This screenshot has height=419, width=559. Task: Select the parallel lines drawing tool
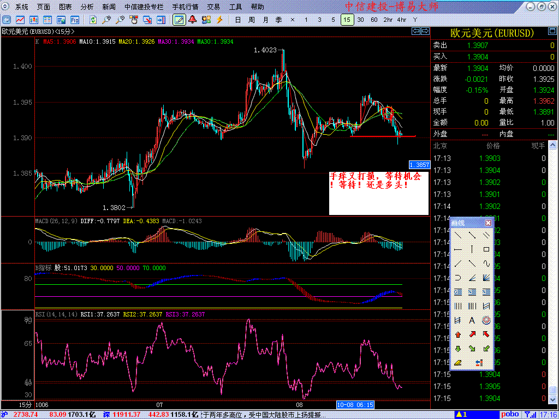point(486,235)
